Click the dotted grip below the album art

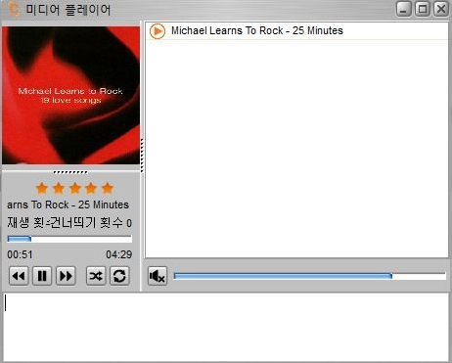[x=70, y=172]
